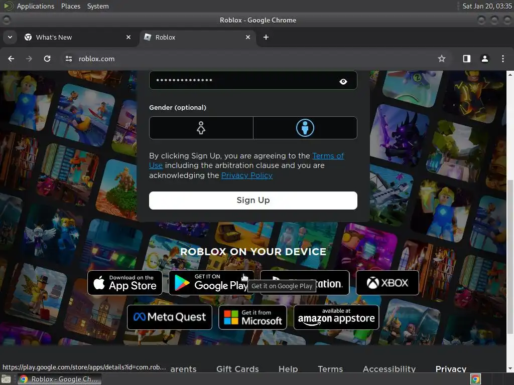
Task: Open the Applications menu
Action: click(36, 6)
